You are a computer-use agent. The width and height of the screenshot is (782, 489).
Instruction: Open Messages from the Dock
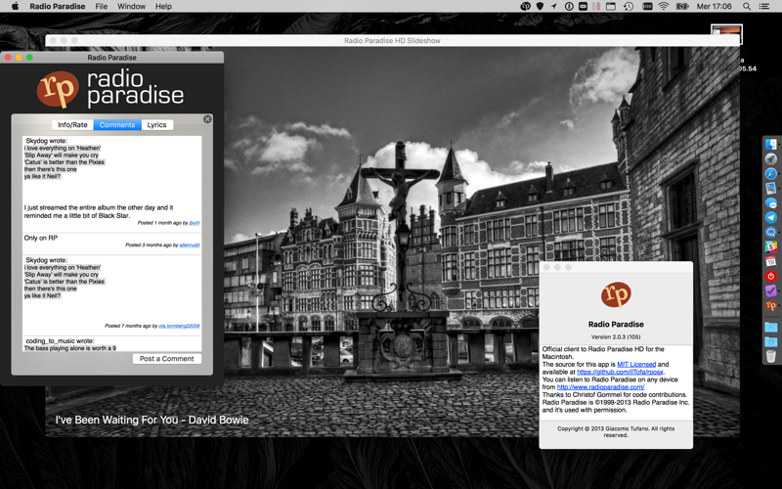click(x=771, y=203)
